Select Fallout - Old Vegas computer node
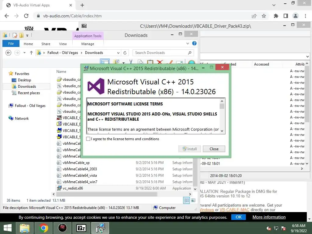This screenshot has height=234, width=312. pos(30,106)
